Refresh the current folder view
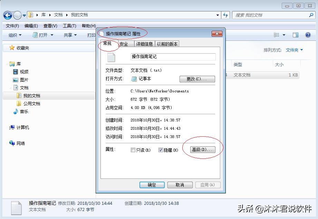The image size is (318, 219). coord(225,15)
